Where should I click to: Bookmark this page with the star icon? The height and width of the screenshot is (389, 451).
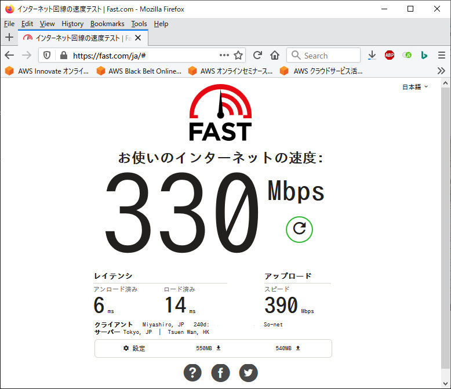coord(238,55)
